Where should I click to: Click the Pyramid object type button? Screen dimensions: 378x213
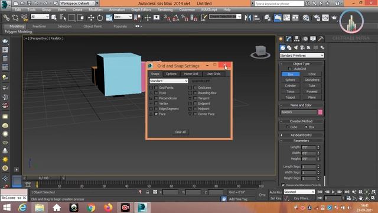(312, 92)
